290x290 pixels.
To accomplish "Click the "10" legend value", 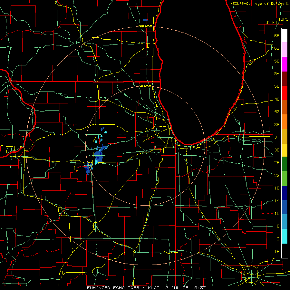I will point(277,213).
